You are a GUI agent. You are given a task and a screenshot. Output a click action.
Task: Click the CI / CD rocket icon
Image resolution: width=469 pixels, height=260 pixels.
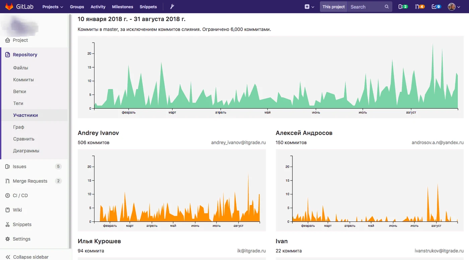point(8,195)
